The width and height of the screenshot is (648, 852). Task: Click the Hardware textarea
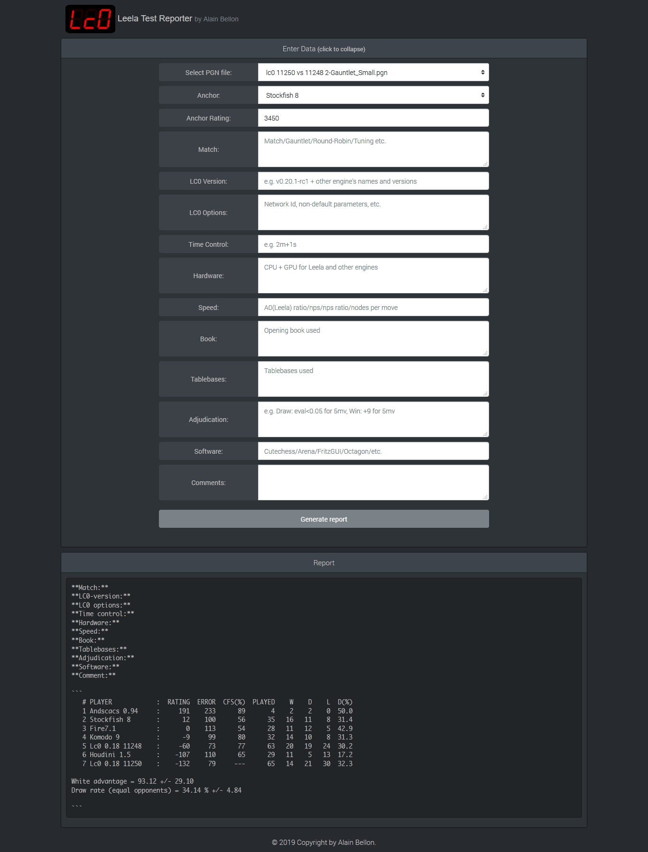[373, 276]
